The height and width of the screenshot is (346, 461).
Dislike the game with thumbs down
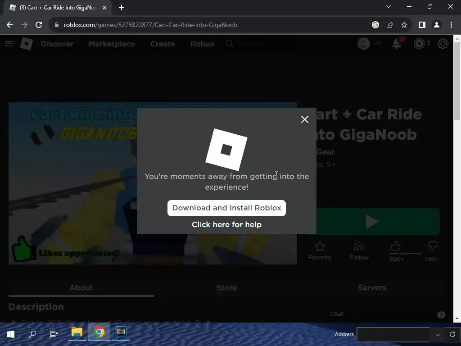coord(433,246)
